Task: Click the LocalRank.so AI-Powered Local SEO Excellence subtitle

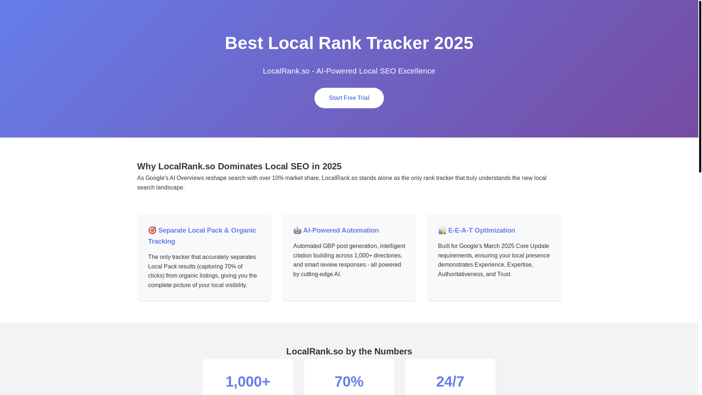Action: 349,71
